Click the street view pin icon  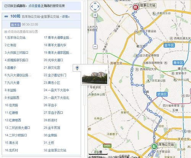(77, 68)
